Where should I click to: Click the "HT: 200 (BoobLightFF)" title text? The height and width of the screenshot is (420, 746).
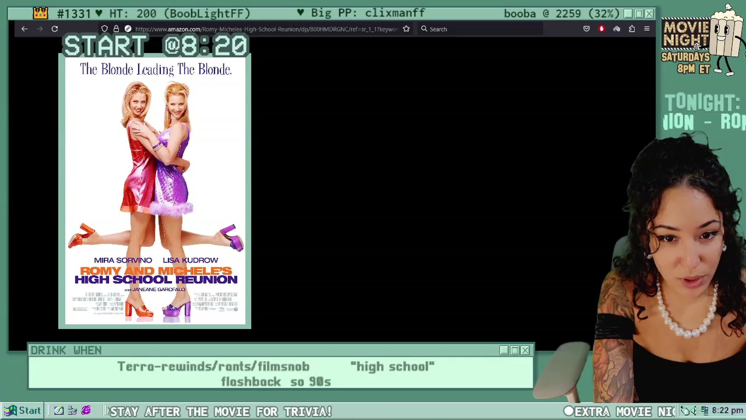click(180, 14)
